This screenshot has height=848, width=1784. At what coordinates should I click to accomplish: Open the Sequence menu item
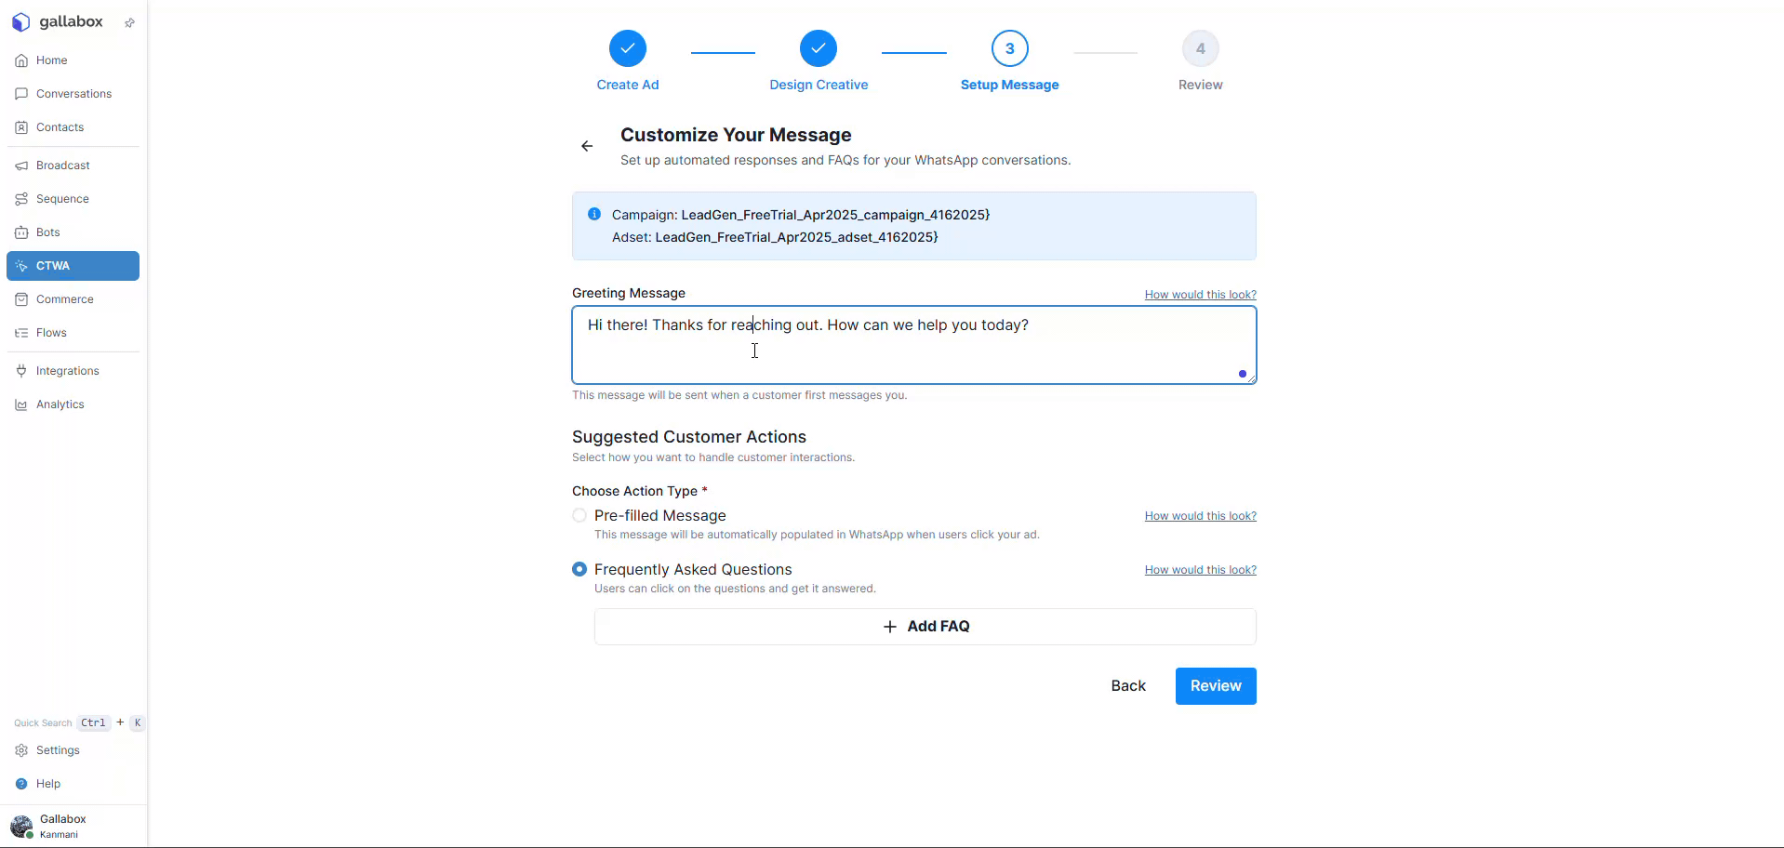tap(62, 199)
